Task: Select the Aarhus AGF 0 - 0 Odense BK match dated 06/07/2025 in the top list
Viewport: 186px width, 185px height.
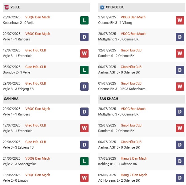Action: click(x=120, y=72)
